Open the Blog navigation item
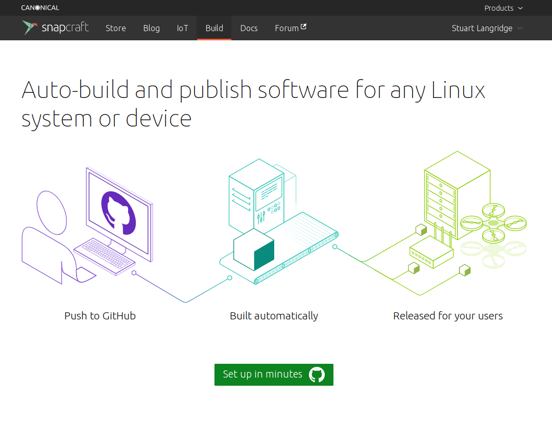Screen dimensions: 552x424 click(x=151, y=28)
